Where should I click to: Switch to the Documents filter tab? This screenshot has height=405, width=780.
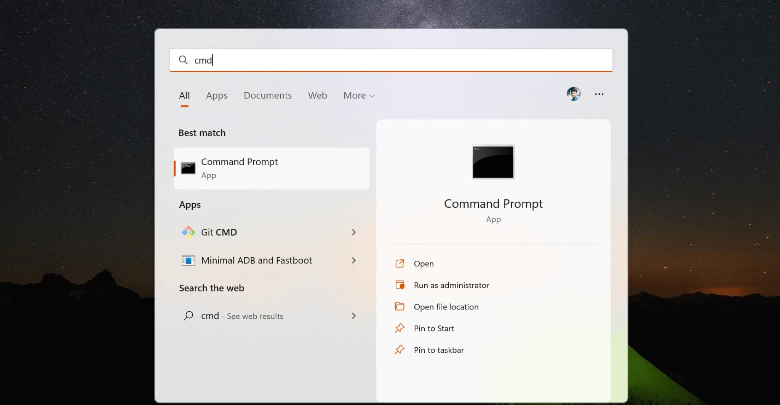(268, 96)
